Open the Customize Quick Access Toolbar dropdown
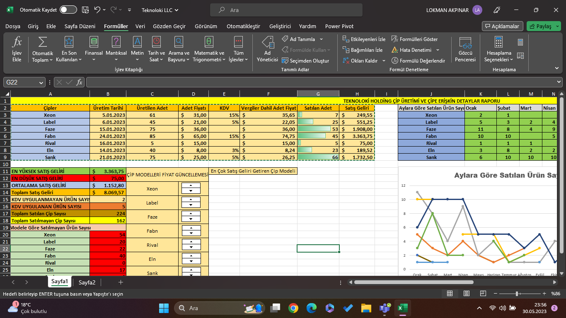The image size is (566, 318). tap(130, 10)
